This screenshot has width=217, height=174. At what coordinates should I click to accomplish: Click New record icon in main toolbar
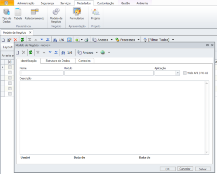[x=3, y=40]
